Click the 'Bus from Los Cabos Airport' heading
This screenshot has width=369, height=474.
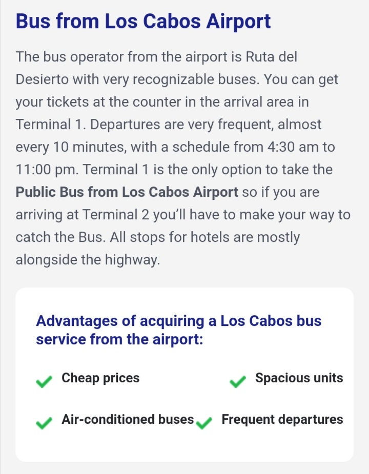143,22
